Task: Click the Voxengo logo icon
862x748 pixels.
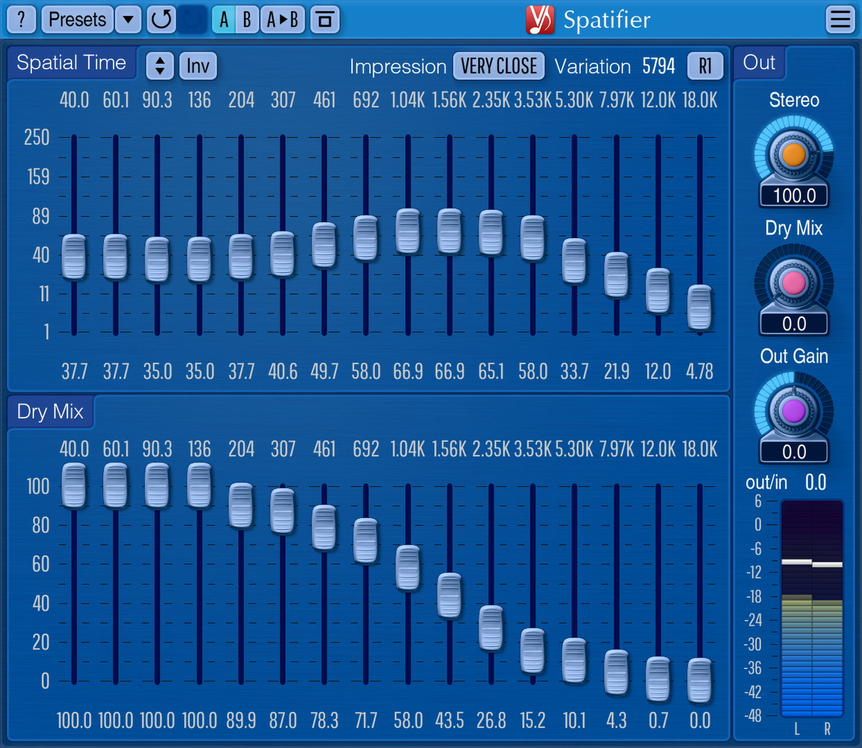Action: 540,20
